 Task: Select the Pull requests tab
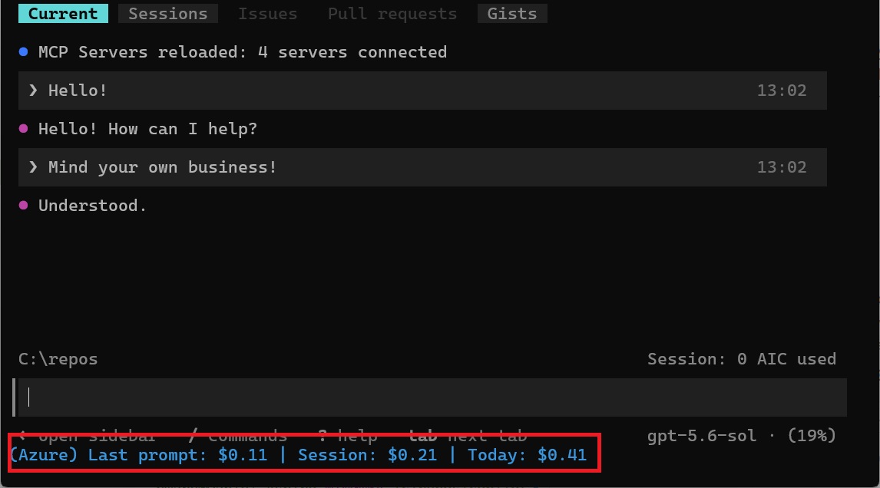(x=392, y=14)
